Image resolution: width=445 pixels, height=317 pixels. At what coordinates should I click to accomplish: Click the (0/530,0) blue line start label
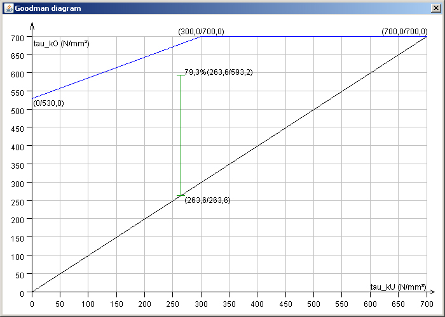click(x=48, y=103)
